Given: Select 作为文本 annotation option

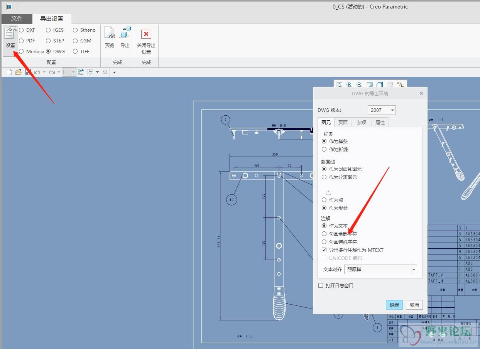Looking at the screenshot, I should tap(324, 226).
